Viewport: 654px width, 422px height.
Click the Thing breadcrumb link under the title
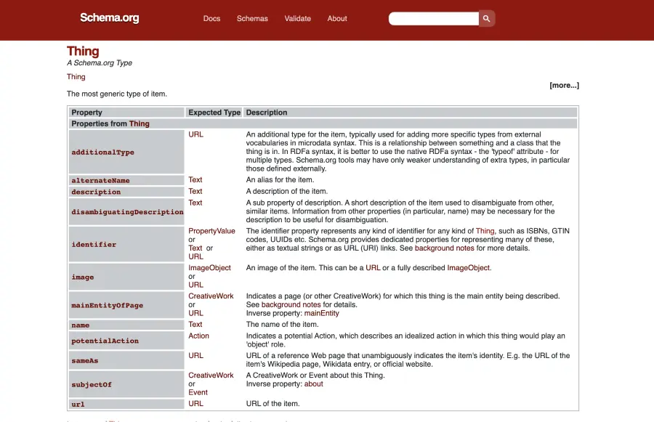tap(76, 77)
